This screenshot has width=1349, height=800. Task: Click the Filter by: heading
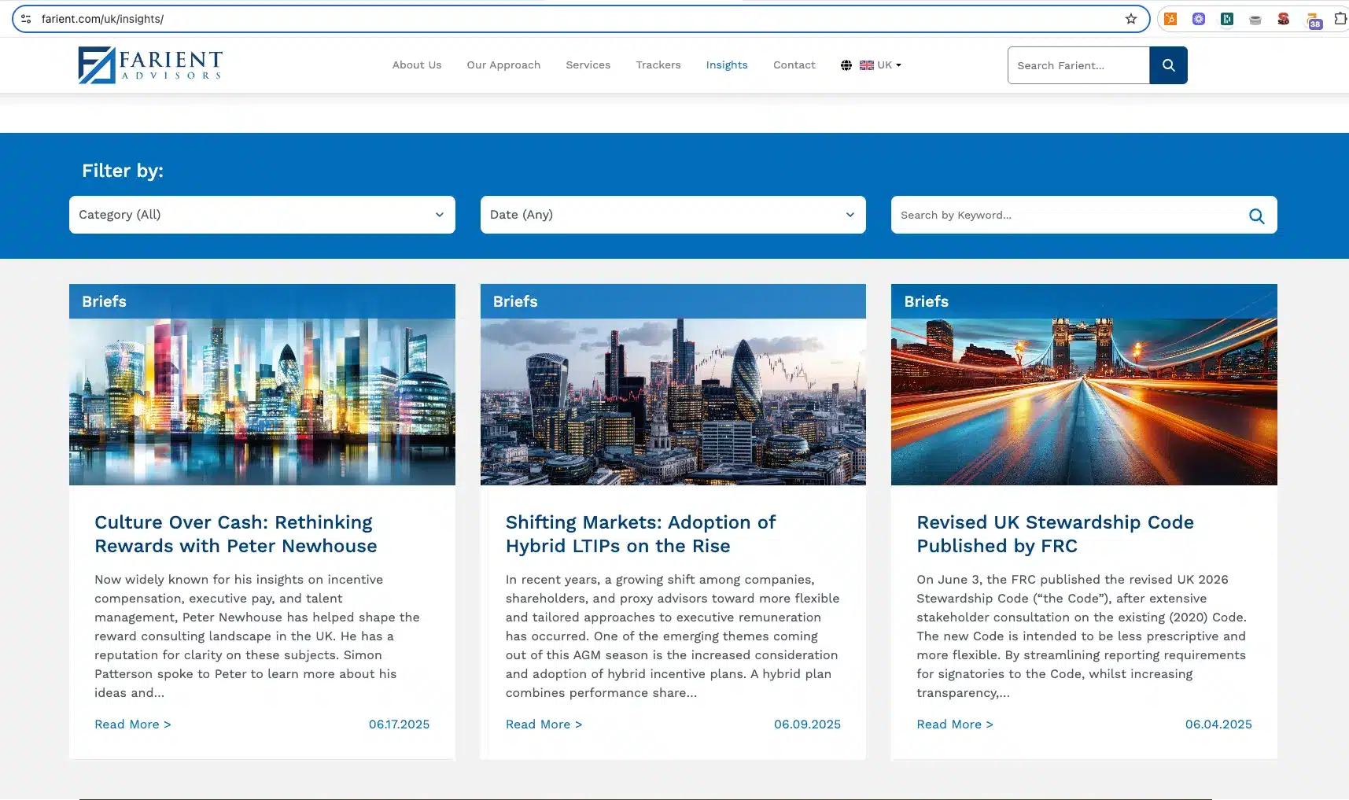coord(123,171)
